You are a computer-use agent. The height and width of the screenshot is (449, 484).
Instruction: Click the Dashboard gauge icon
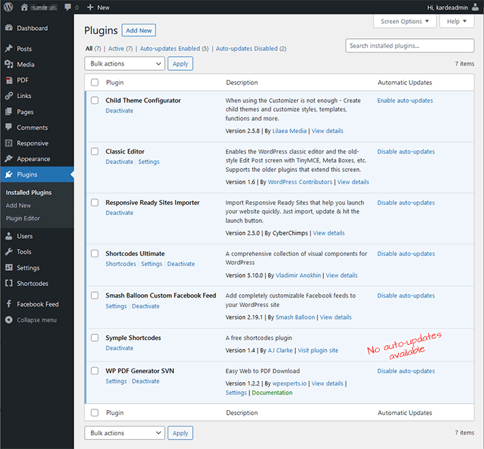(x=9, y=28)
